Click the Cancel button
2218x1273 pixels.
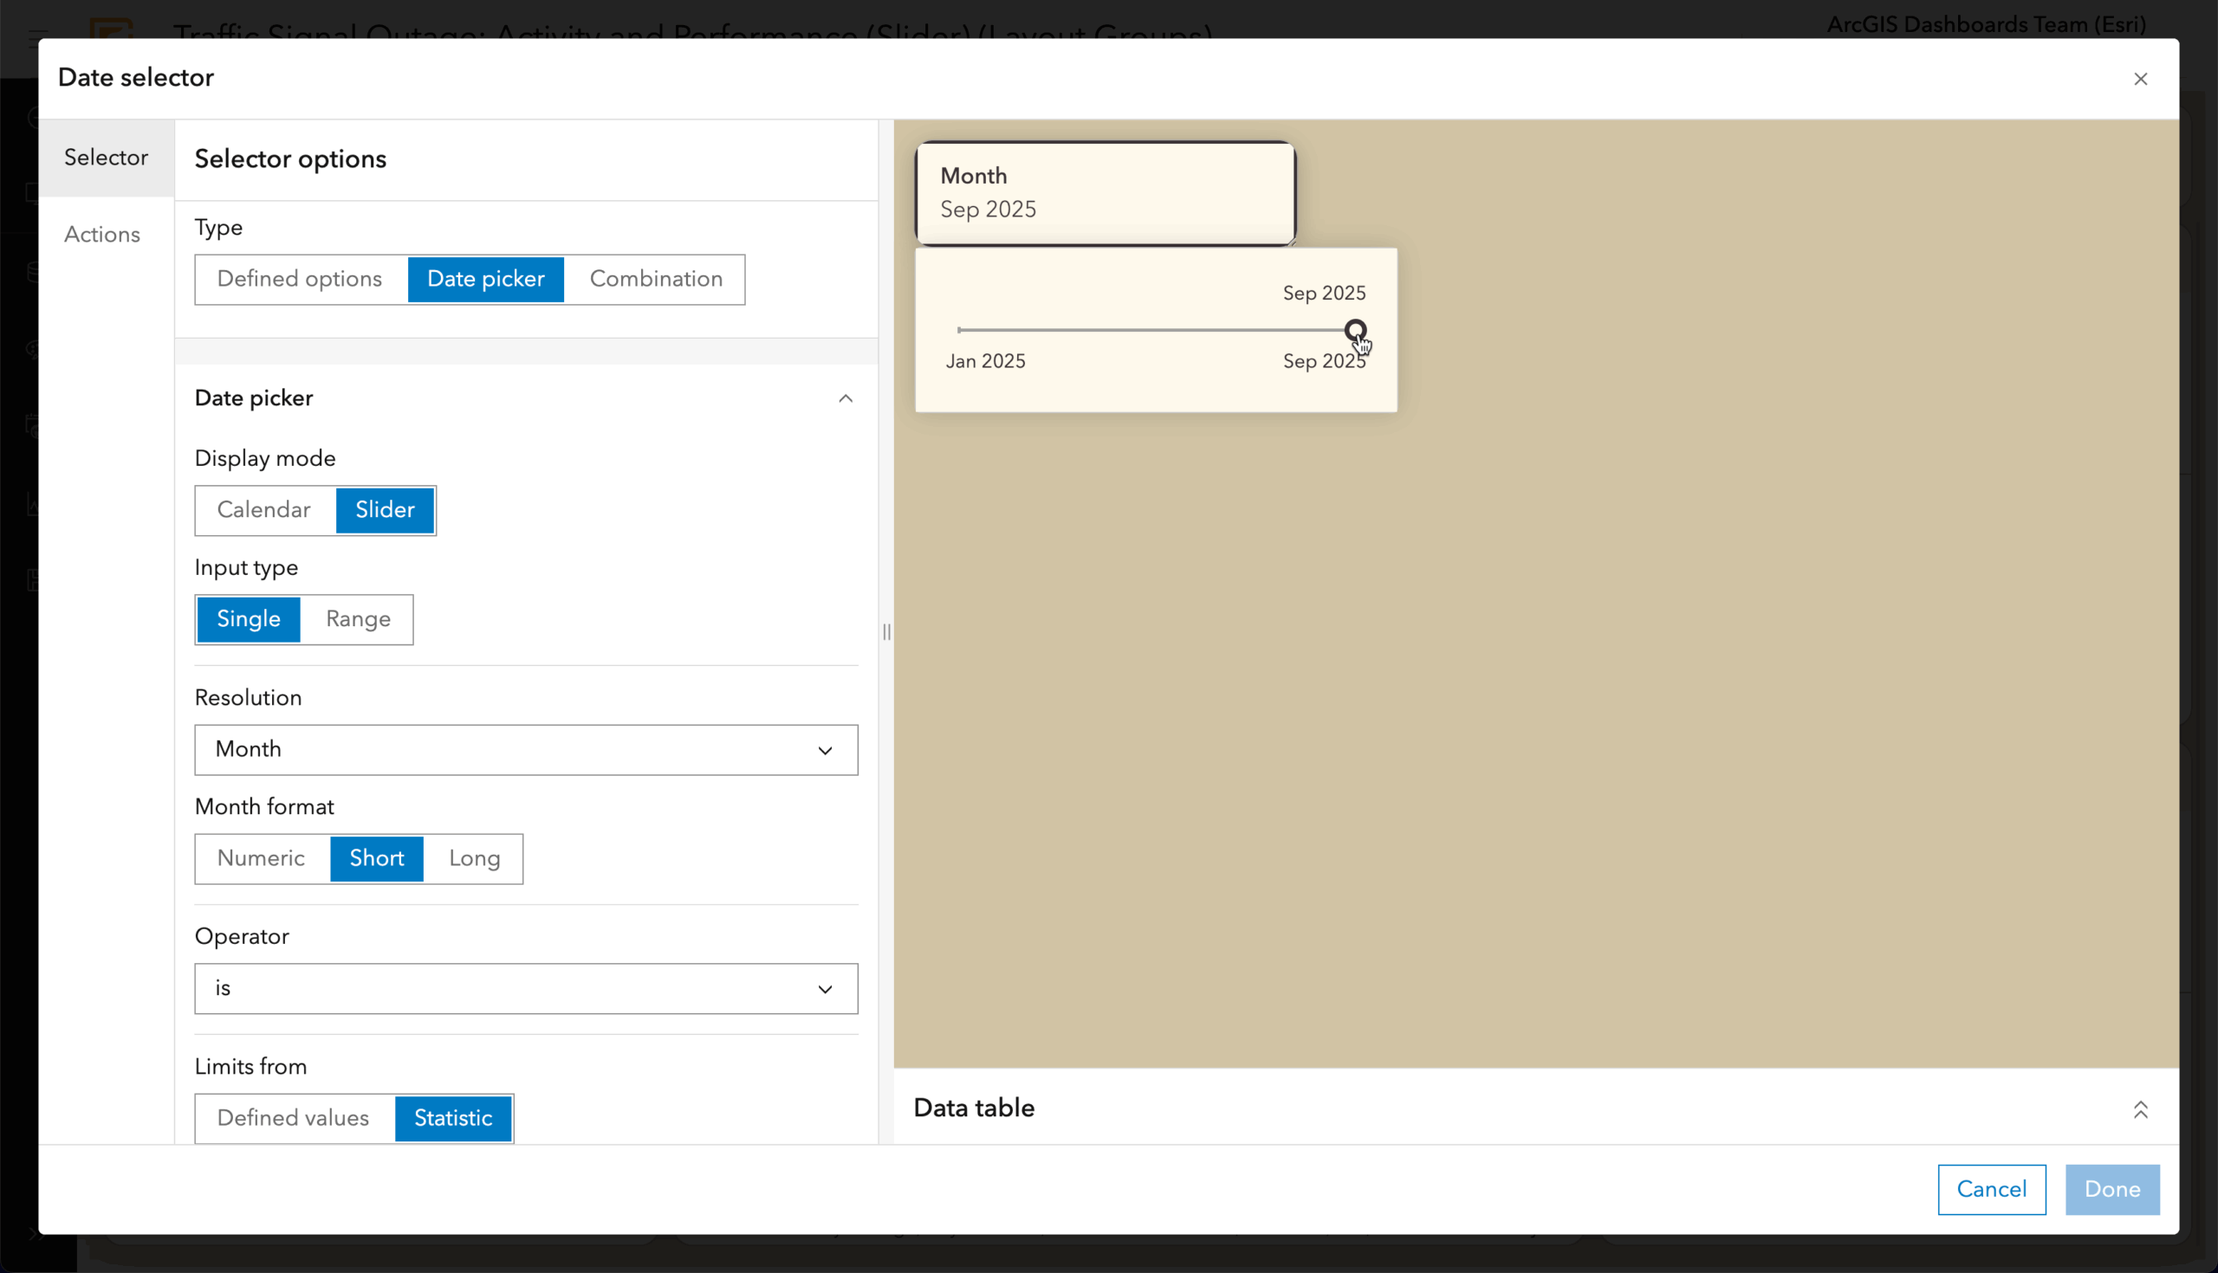click(1992, 1189)
